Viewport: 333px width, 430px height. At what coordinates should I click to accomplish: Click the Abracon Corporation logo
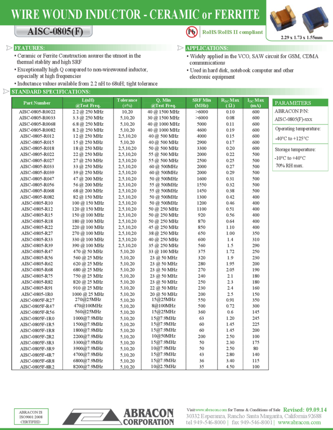119,417
